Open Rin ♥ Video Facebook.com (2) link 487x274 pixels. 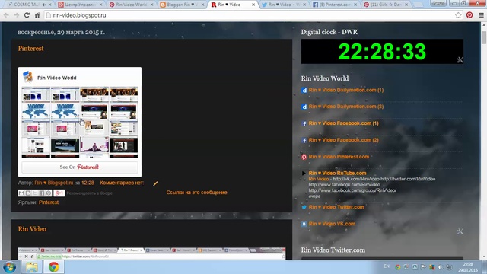click(x=343, y=140)
